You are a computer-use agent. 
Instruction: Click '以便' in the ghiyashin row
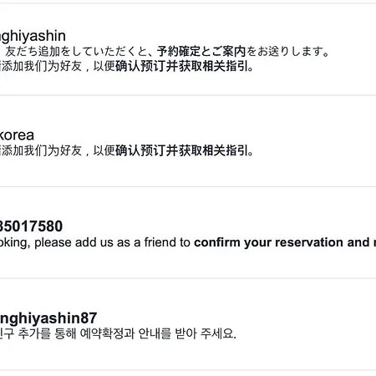[x=104, y=66]
